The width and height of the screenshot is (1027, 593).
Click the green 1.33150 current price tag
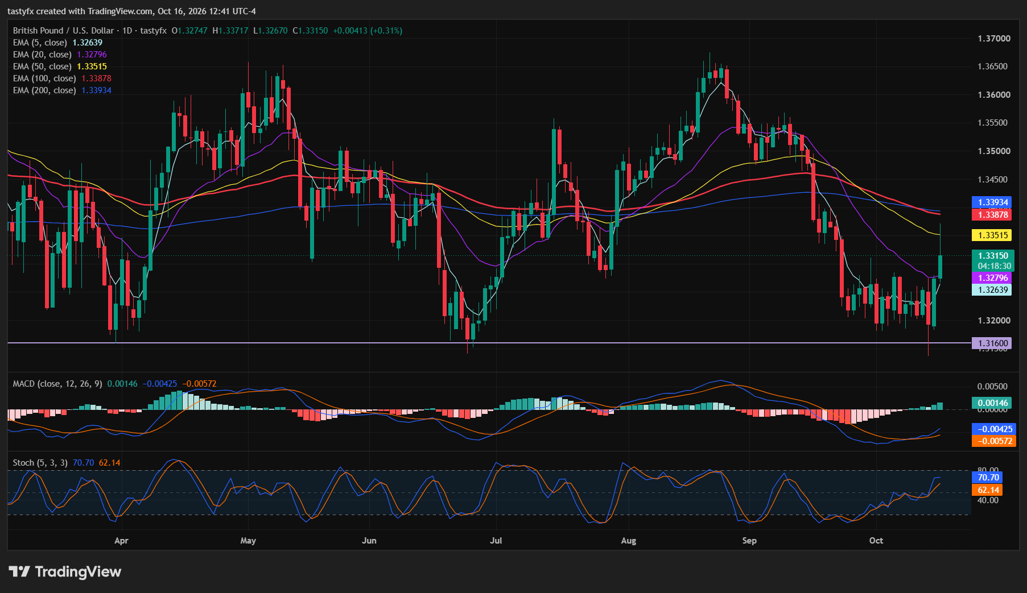click(x=993, y=256)
